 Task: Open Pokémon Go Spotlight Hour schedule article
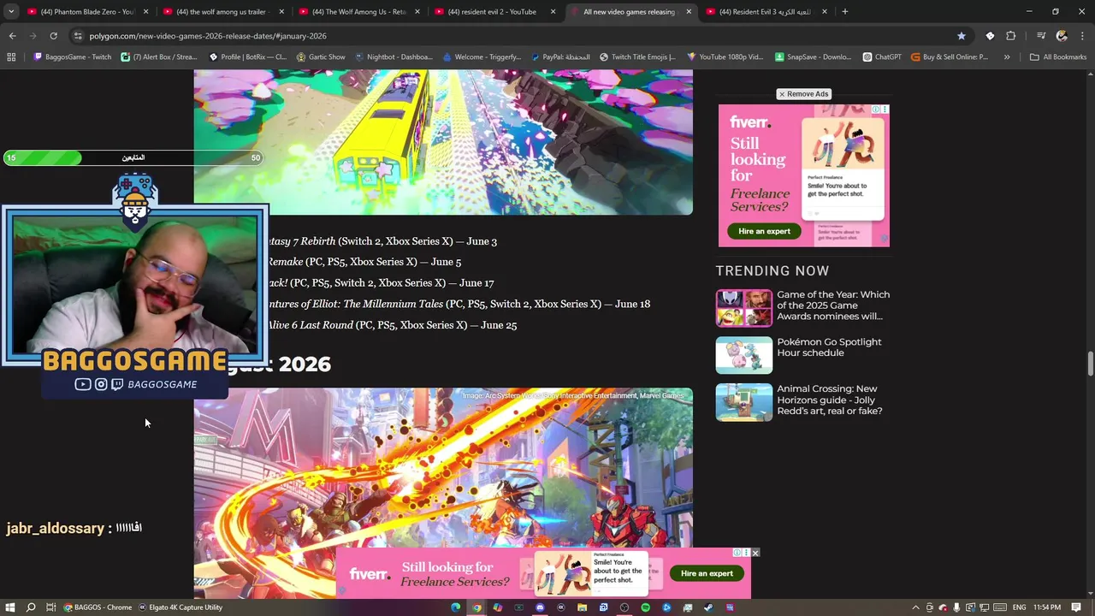point(829,347)
